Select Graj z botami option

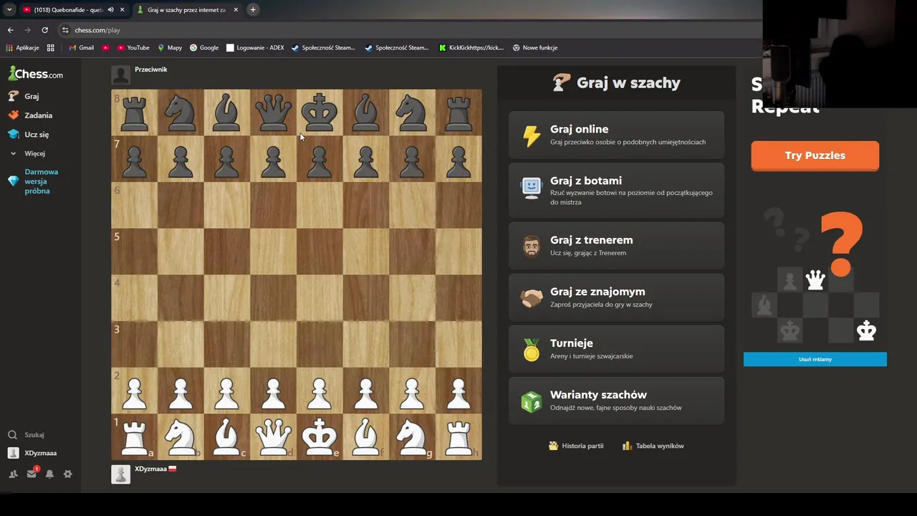[x=616, y=190]
